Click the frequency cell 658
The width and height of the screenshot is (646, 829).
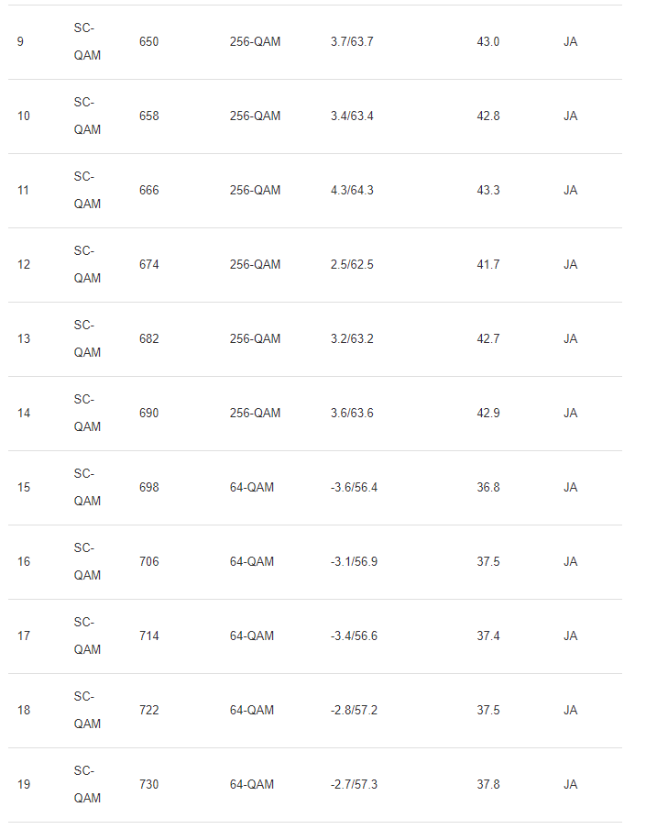148,116
